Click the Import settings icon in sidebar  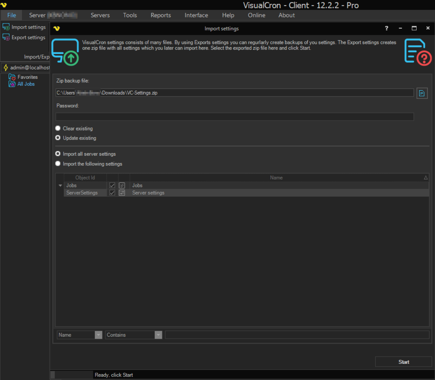coord(6,27)
